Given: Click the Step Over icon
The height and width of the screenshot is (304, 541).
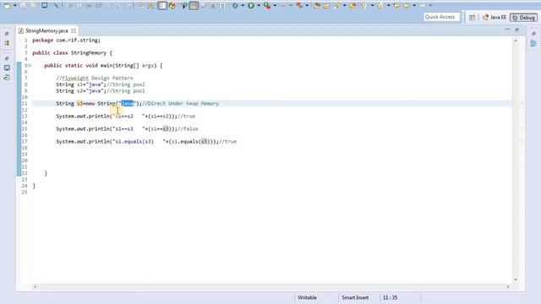Looking at the screenshot, I should 118,6.
